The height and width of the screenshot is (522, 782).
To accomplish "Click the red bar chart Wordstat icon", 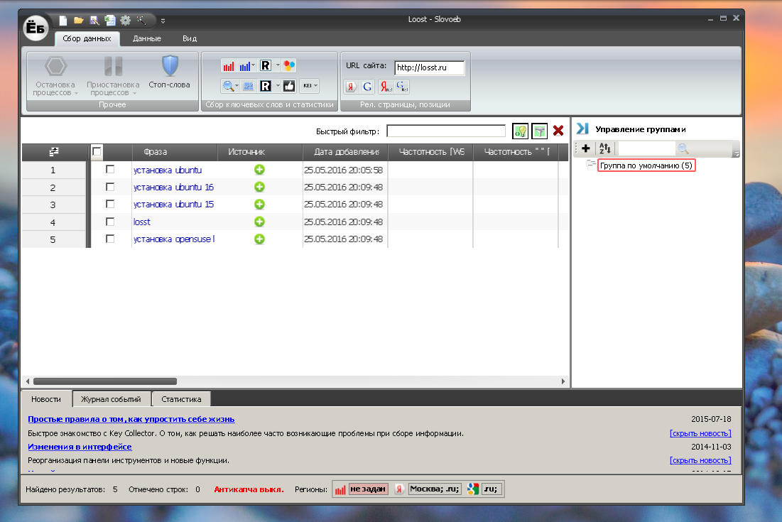I will 229,66.
